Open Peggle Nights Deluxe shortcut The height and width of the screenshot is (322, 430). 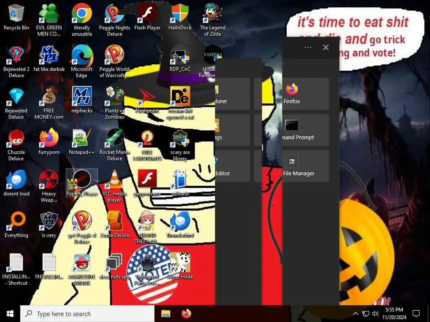coord(114,20)
